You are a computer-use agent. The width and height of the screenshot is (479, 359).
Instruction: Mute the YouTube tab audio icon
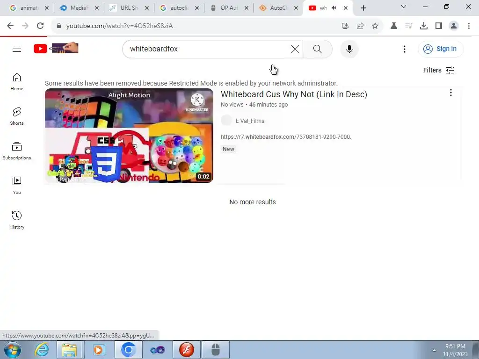click(x=334, y=8)
